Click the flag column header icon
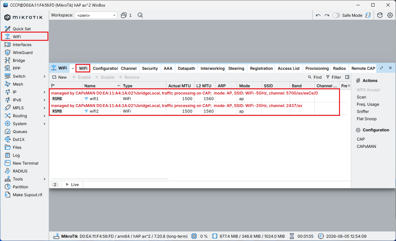This screenshot has height=241, width=396. coord(53,86)
